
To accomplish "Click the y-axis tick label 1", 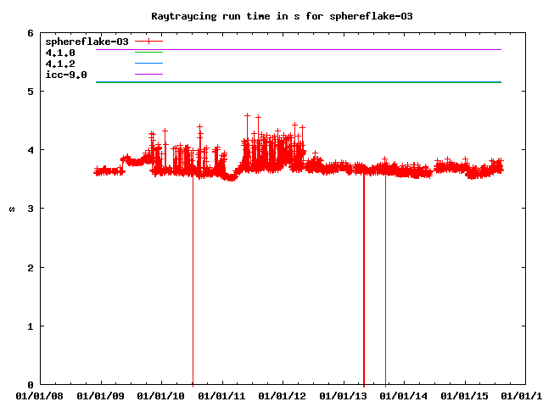I will tap(31, 326).
